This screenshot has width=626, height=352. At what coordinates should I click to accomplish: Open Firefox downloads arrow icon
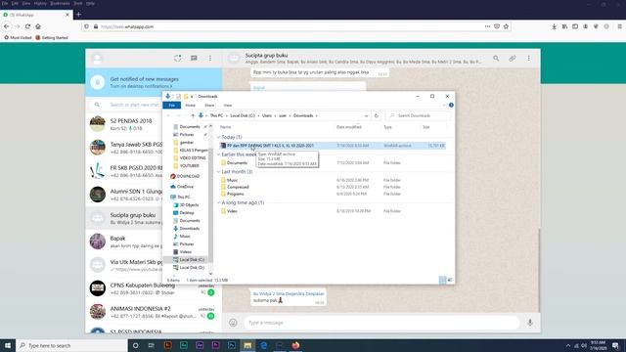[555, 26]
